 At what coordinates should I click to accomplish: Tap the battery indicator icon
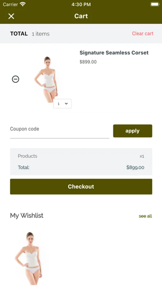click(x=155, y=4)
